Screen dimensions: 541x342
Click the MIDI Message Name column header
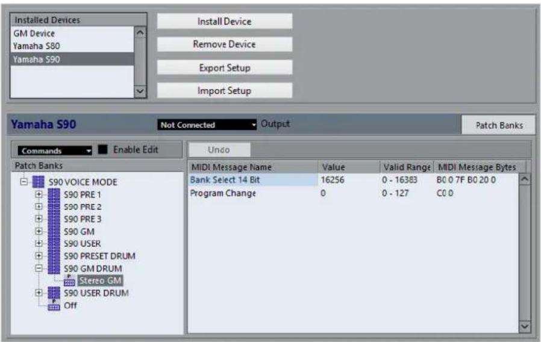[x=253, y=167]
